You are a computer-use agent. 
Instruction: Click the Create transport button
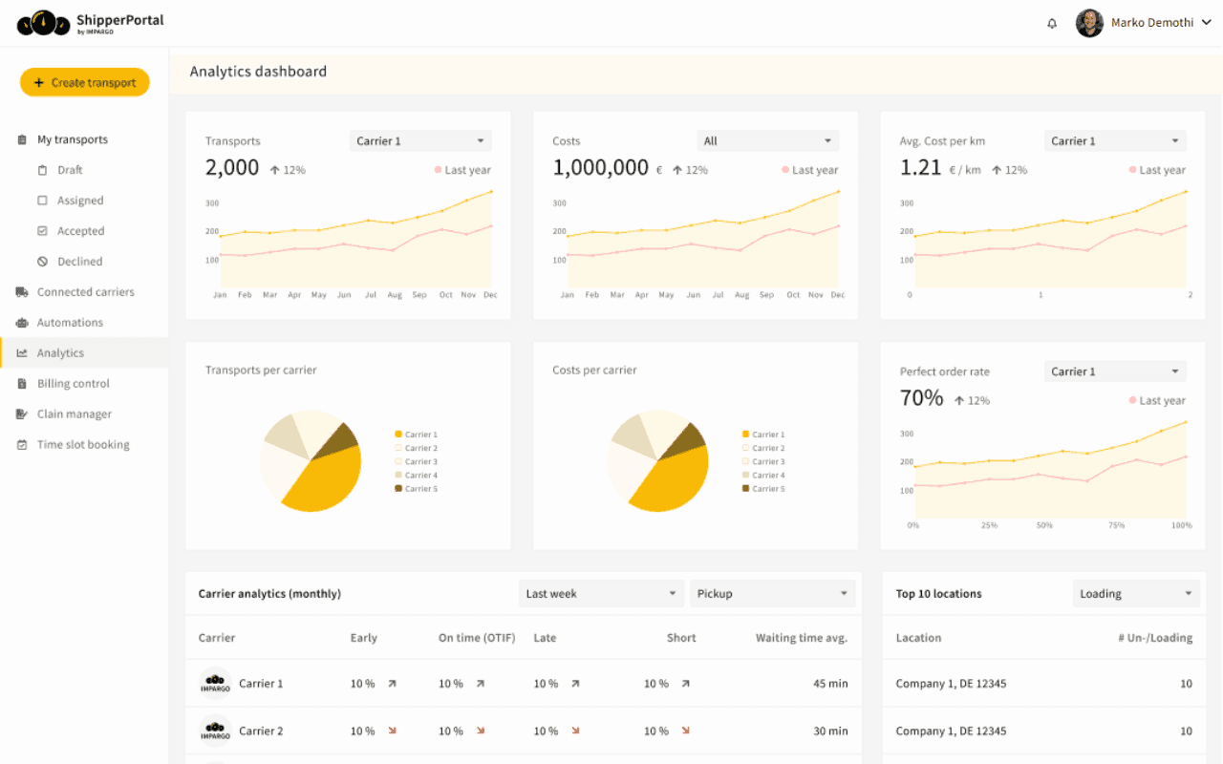(85, 83)
